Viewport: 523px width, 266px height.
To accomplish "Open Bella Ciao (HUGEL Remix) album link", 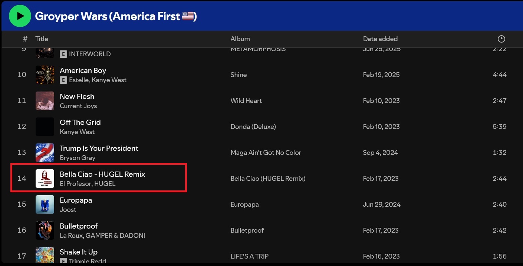I will (268, 179).
